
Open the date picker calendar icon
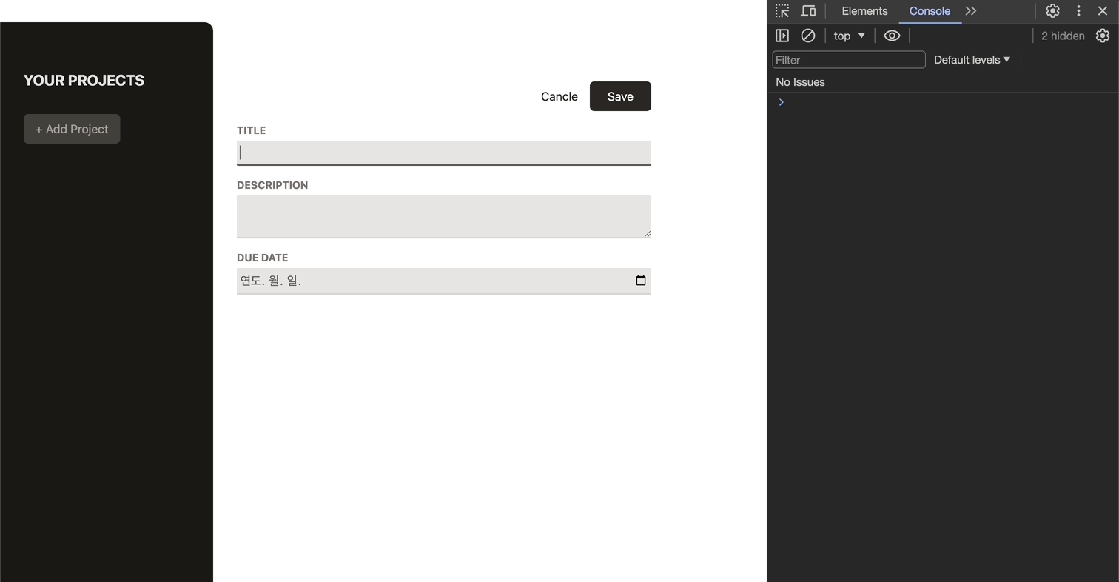(x=641, y=281)
